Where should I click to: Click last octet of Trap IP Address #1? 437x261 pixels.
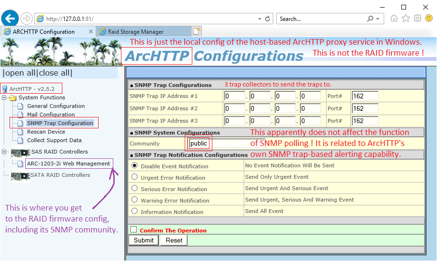click(310, 96)
